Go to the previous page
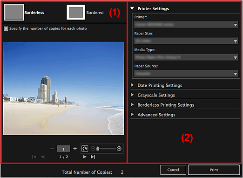The height and width of the screenshot is (178, 243). pyautogui.click(x=42, y=157)
